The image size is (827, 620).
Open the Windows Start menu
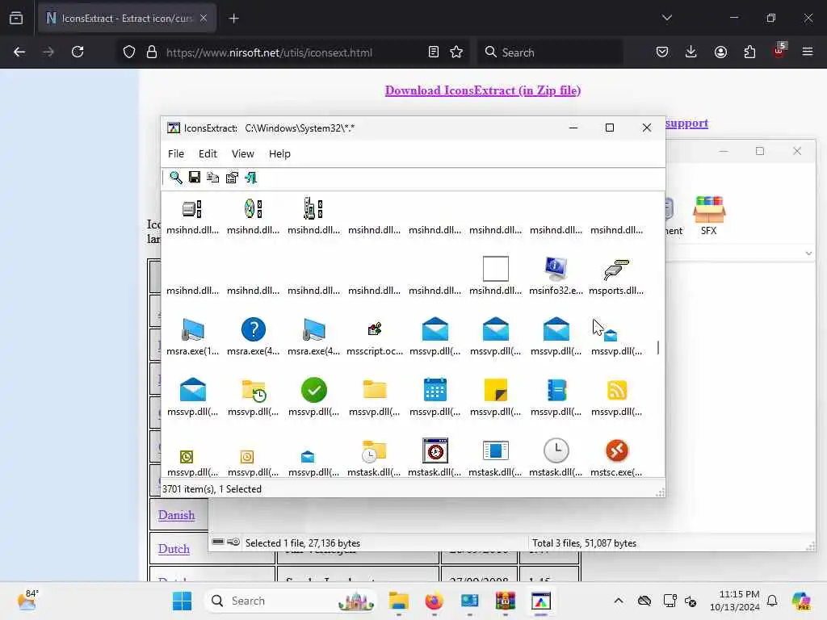[182, 601]
